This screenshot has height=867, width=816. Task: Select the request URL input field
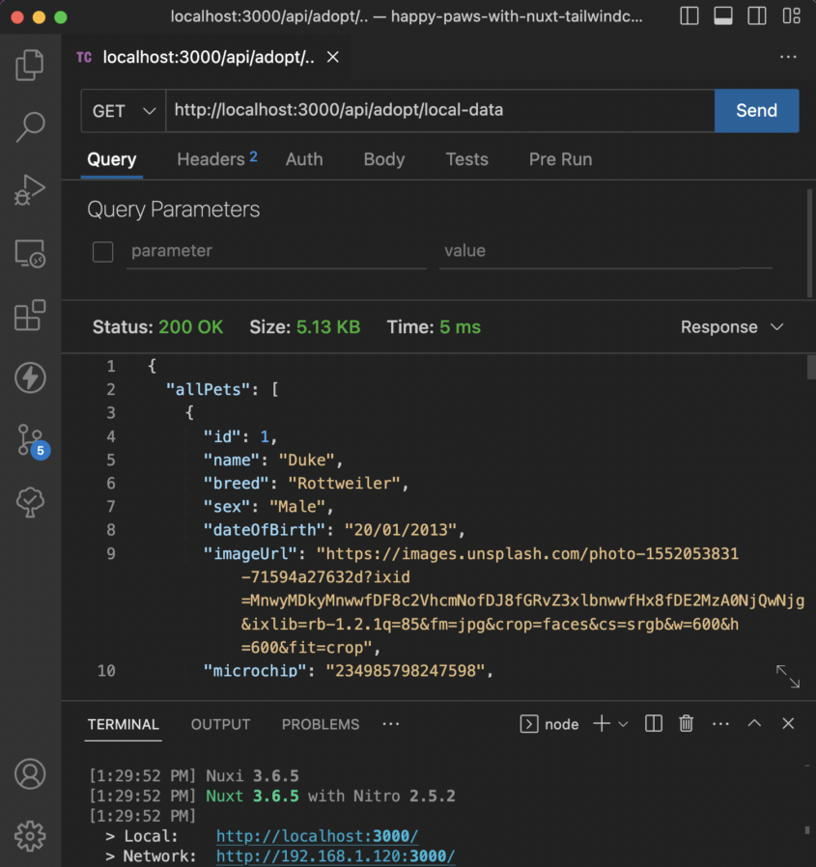pyautogui.click(x=435, y=111)
